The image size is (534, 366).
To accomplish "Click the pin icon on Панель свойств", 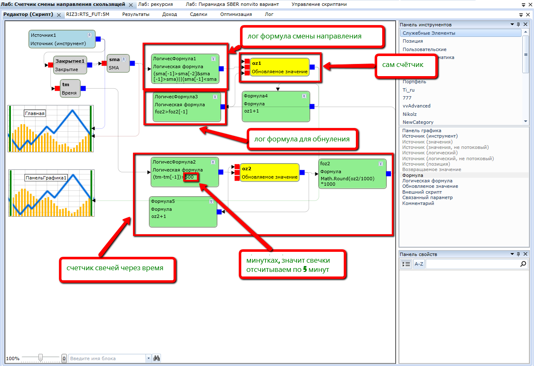I will pyautogui.click(x=518, y=254).
